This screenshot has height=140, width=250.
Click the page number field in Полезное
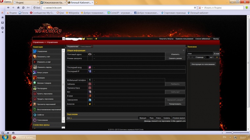tap(207, 57)
